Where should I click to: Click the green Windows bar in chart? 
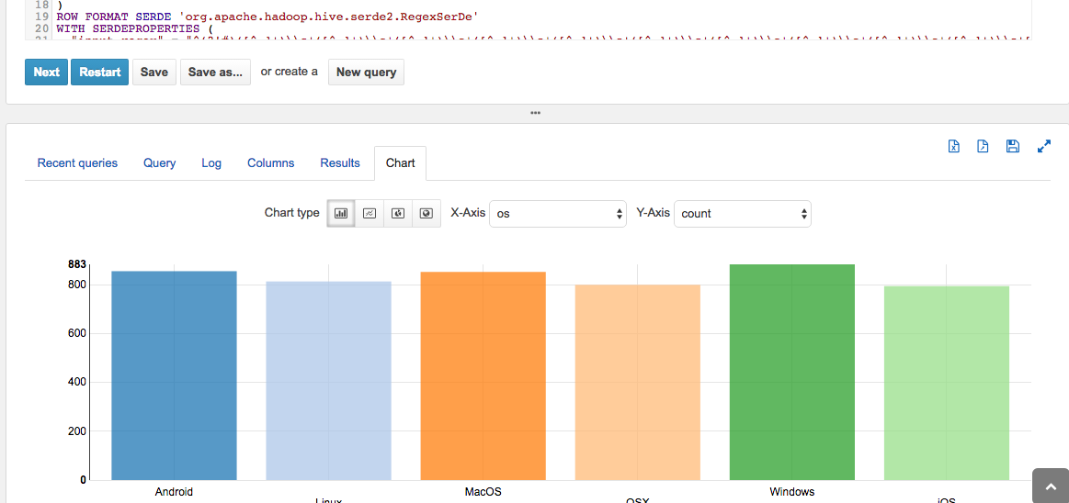tap(791, 372)
